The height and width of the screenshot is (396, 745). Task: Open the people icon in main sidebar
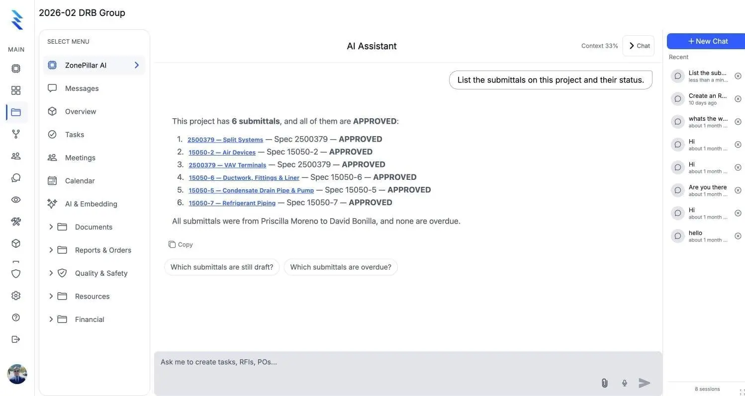[16, 156]
